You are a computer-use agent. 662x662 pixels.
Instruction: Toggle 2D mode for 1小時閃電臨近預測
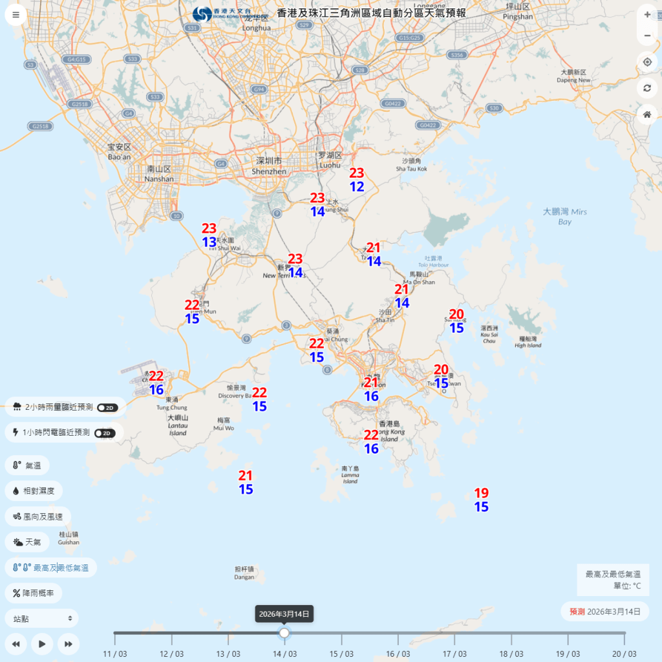(x=105, y=432)
